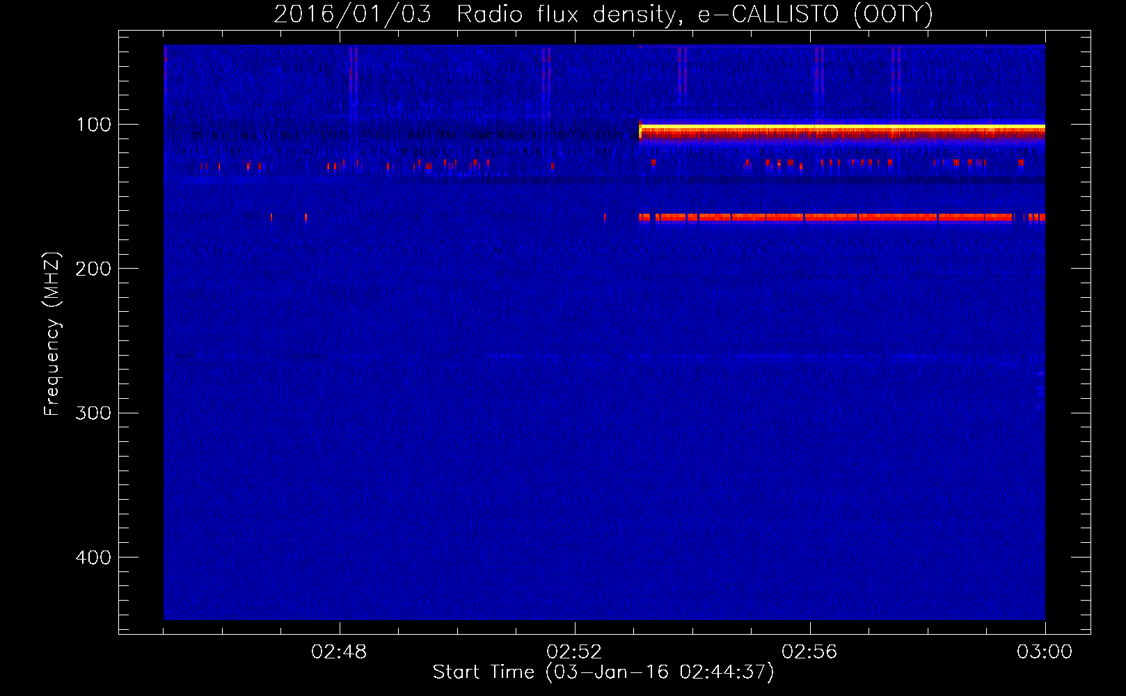Select the 200 frequency tick label
Viewport: 1126px width, 696px height.
pyautogui.click(x=93, y=269)
